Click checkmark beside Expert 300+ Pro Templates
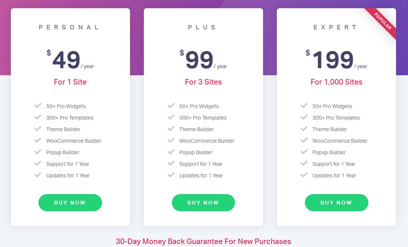 click(304, 117)
